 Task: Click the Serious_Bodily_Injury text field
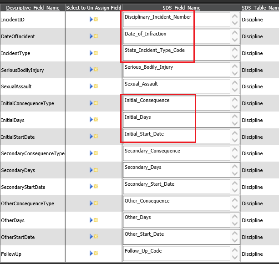click(x=175, y=70)
